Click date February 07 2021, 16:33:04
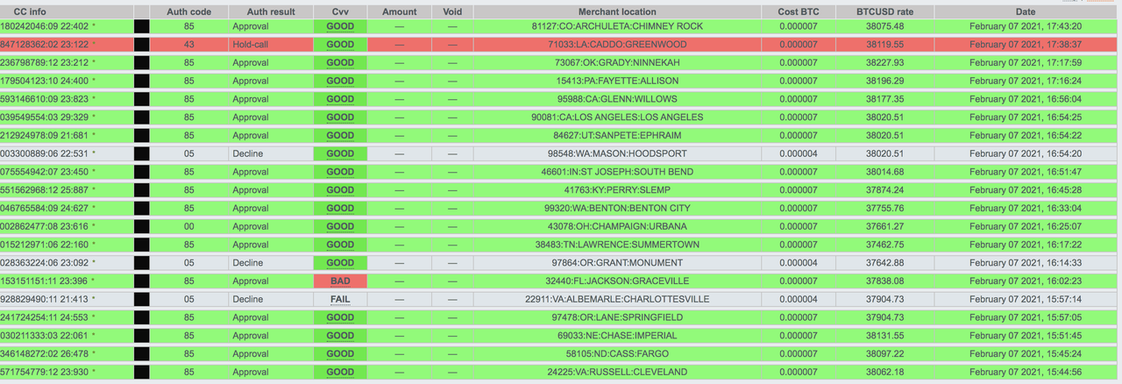 click(x=1026, y=208)
